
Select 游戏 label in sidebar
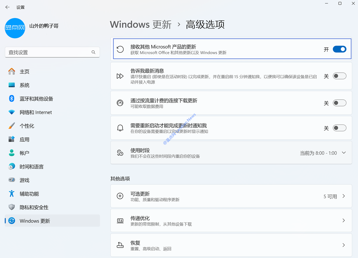pyautogui.click(x=25, y=180)
